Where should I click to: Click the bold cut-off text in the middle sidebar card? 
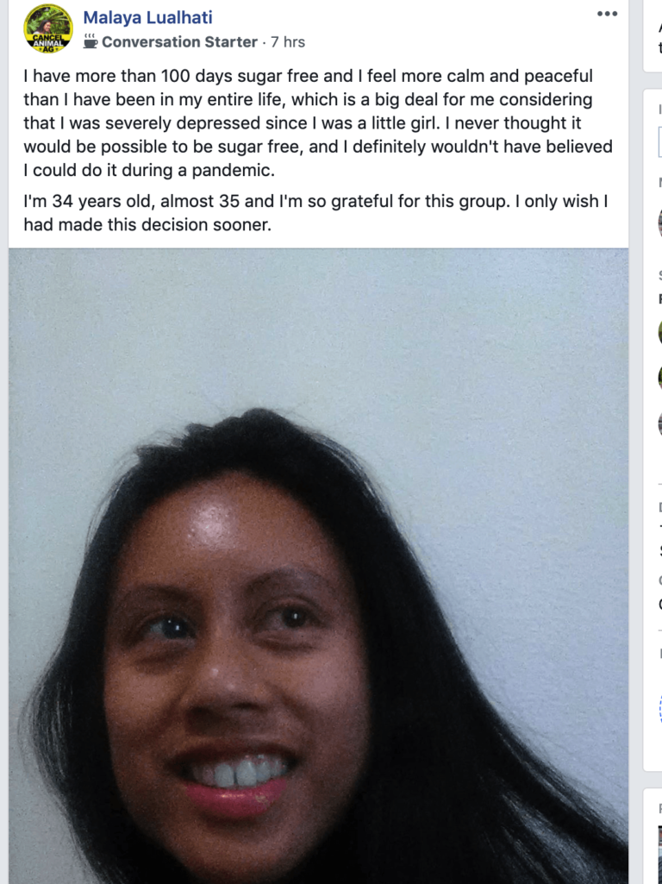coord(659,298)
